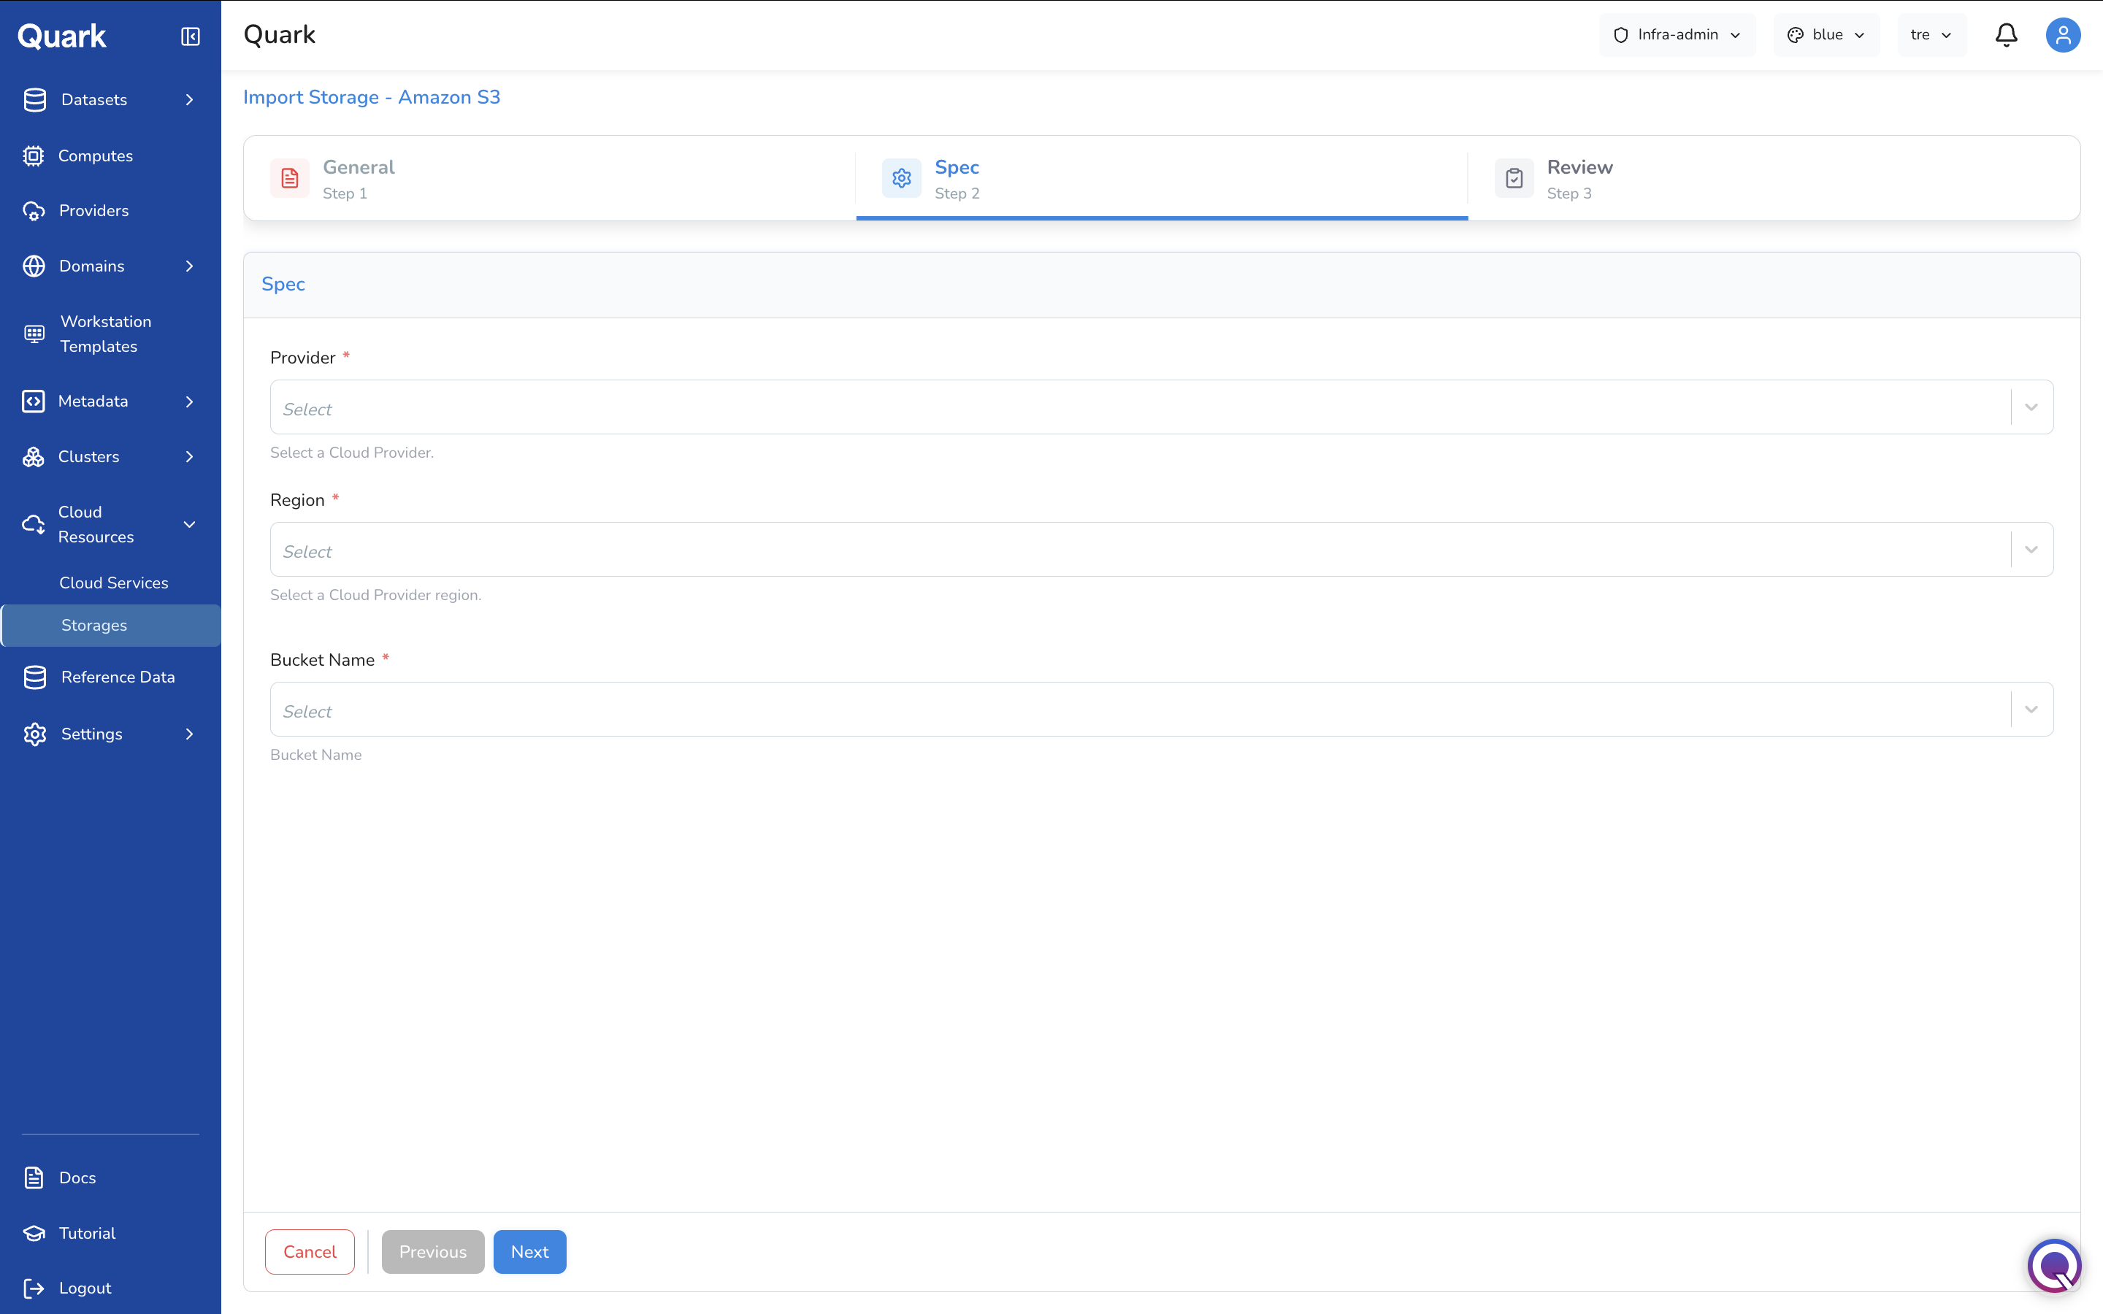Viewport: 2103px width, 1314px height.
Task: Open the blue theme dropdown
Action: [1826, 35]
